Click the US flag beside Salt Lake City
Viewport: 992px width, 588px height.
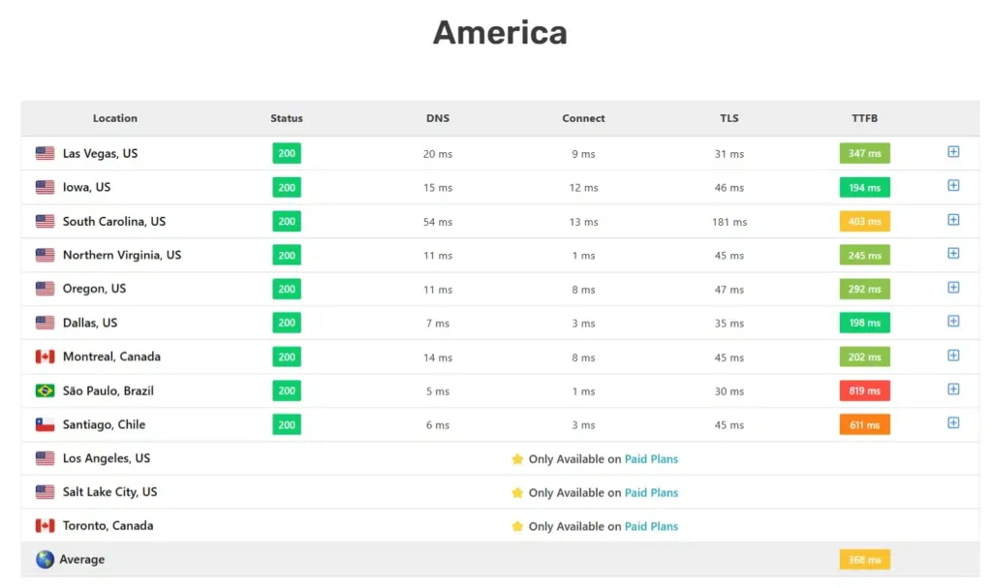pyautogui.click(x=45, y=492)
